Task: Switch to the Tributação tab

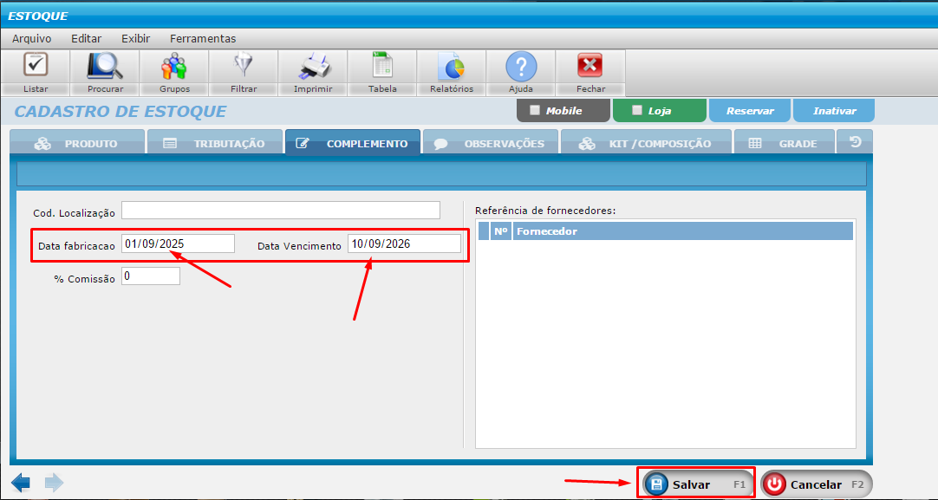Action: (x=215, y=143)
